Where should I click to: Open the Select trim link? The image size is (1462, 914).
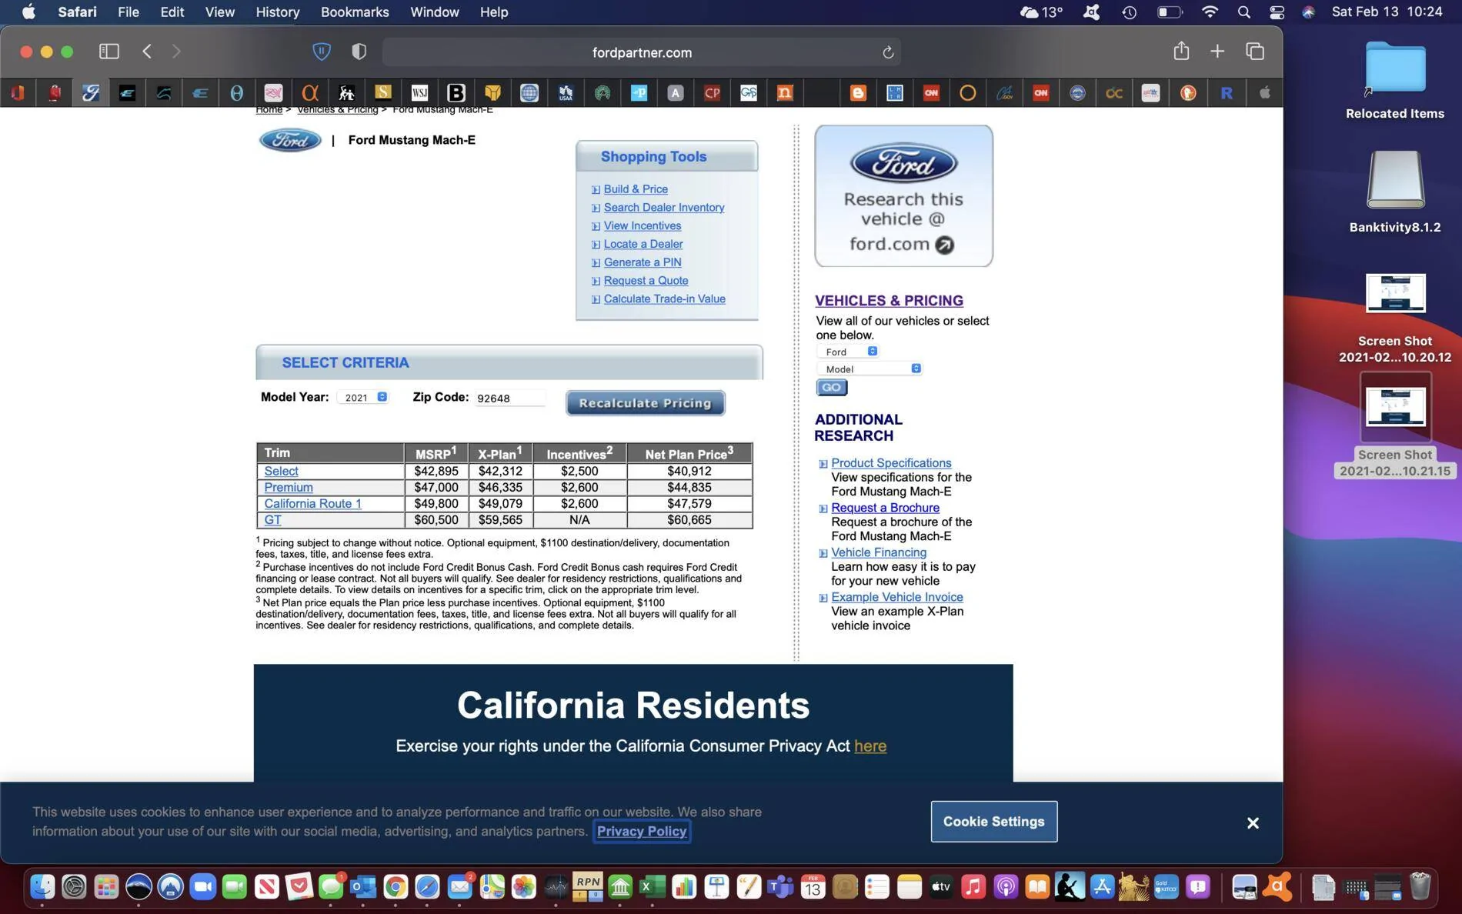click(281, 472)
